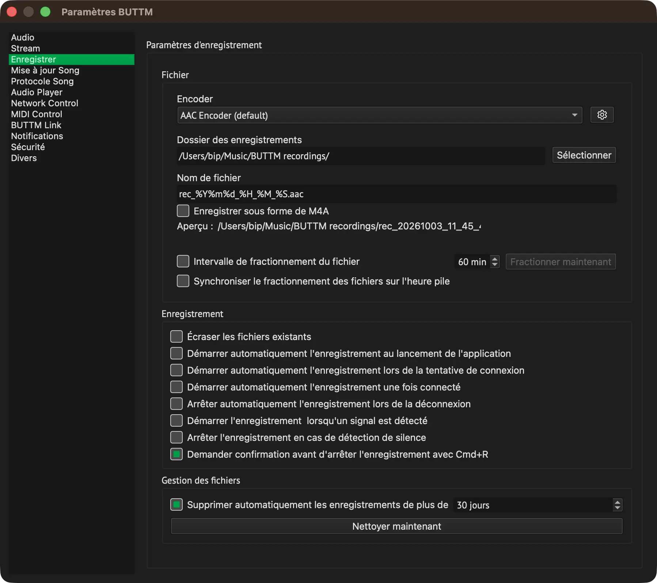Check Écraser les fichiers existants

coord(176,336)
